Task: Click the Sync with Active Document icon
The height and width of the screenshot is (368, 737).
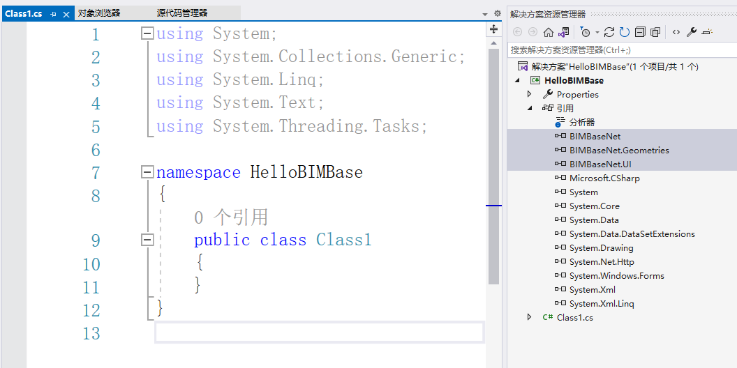Action: (x=609, y=32)
